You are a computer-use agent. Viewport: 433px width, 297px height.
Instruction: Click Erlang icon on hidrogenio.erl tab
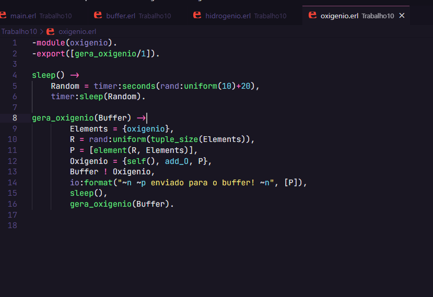[197, 15]
